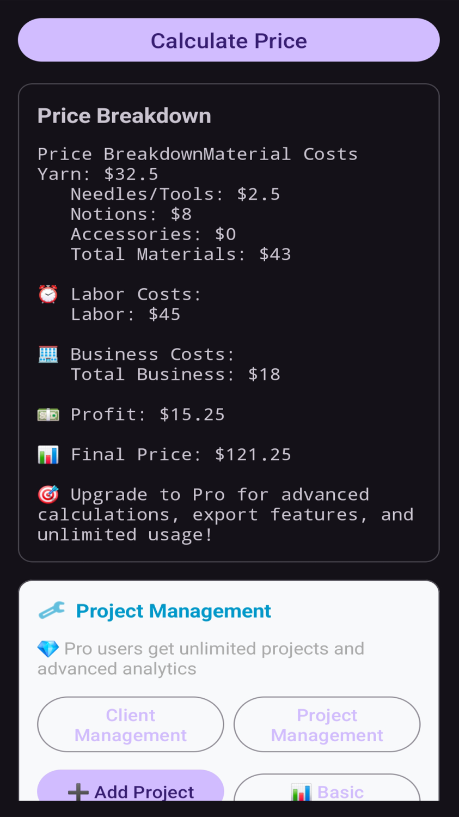This screenshot has width=459, height=817.
Task: Click the office building icon beside Business Costs
Action: point(48,355)
